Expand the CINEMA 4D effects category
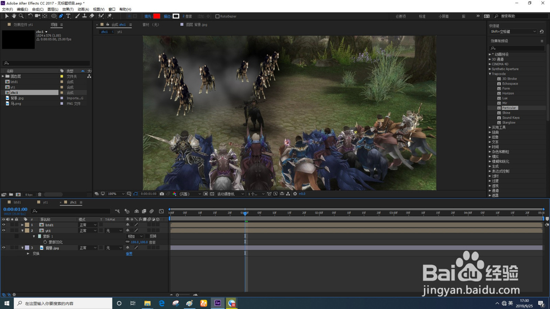 (490, 64)
